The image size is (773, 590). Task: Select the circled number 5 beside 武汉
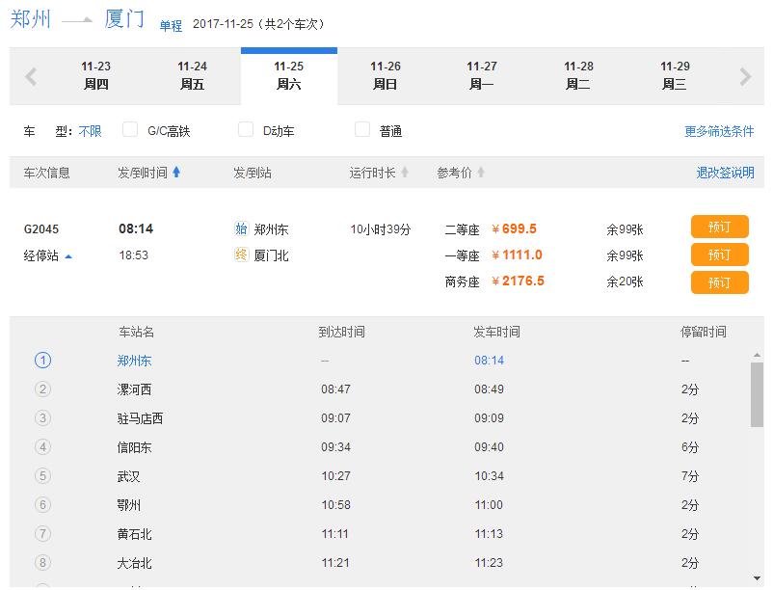click(43, 475)
